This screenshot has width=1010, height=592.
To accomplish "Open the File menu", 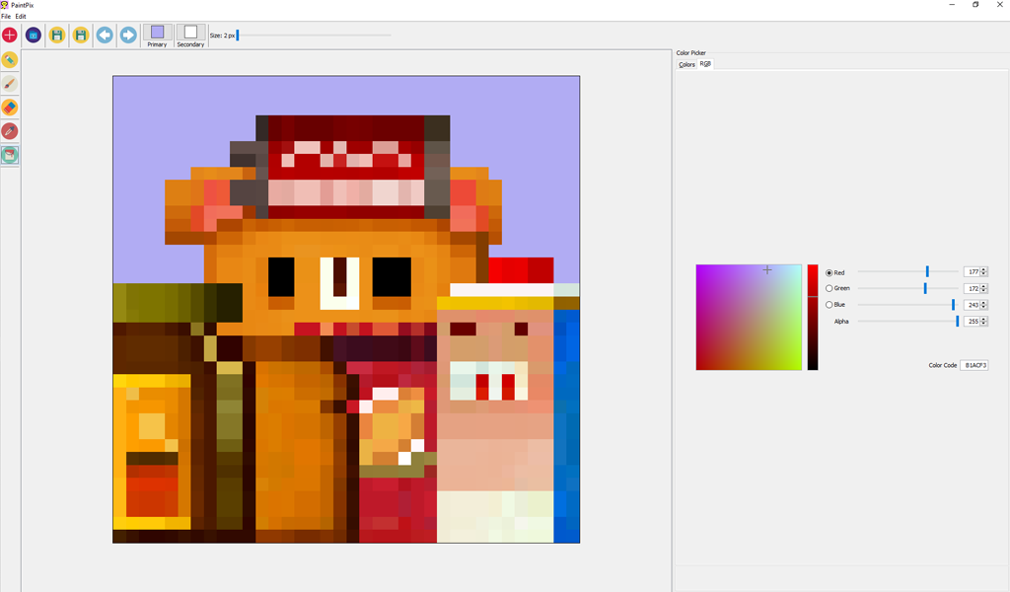I will (6, 16).
